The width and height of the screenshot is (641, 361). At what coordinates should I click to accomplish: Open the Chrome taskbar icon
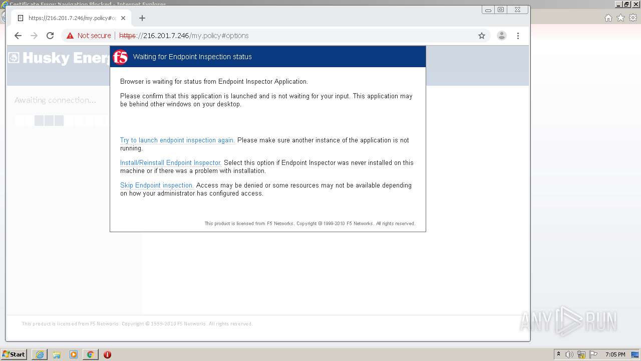point(90,354)
